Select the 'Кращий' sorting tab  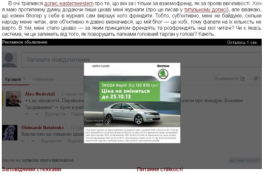tap(13, 79)
